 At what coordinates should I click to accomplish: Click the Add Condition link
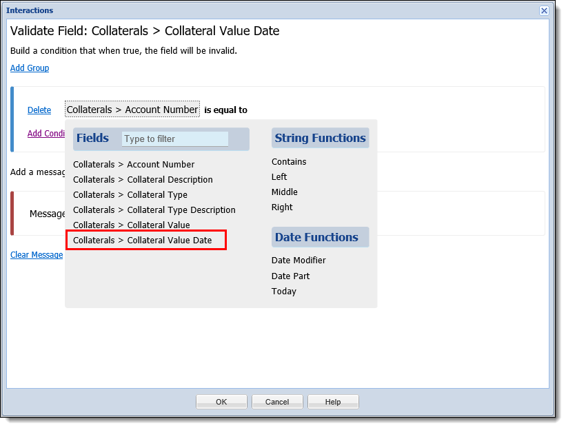pos(46,133)
